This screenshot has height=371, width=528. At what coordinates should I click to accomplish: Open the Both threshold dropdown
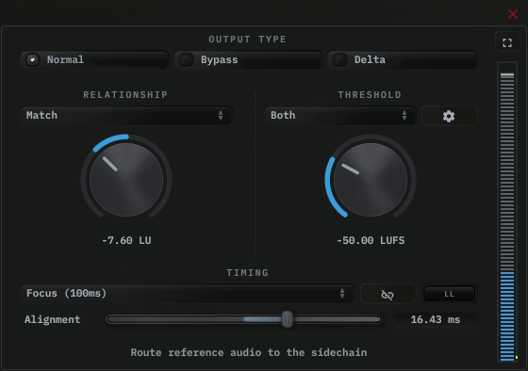point(340,116)
